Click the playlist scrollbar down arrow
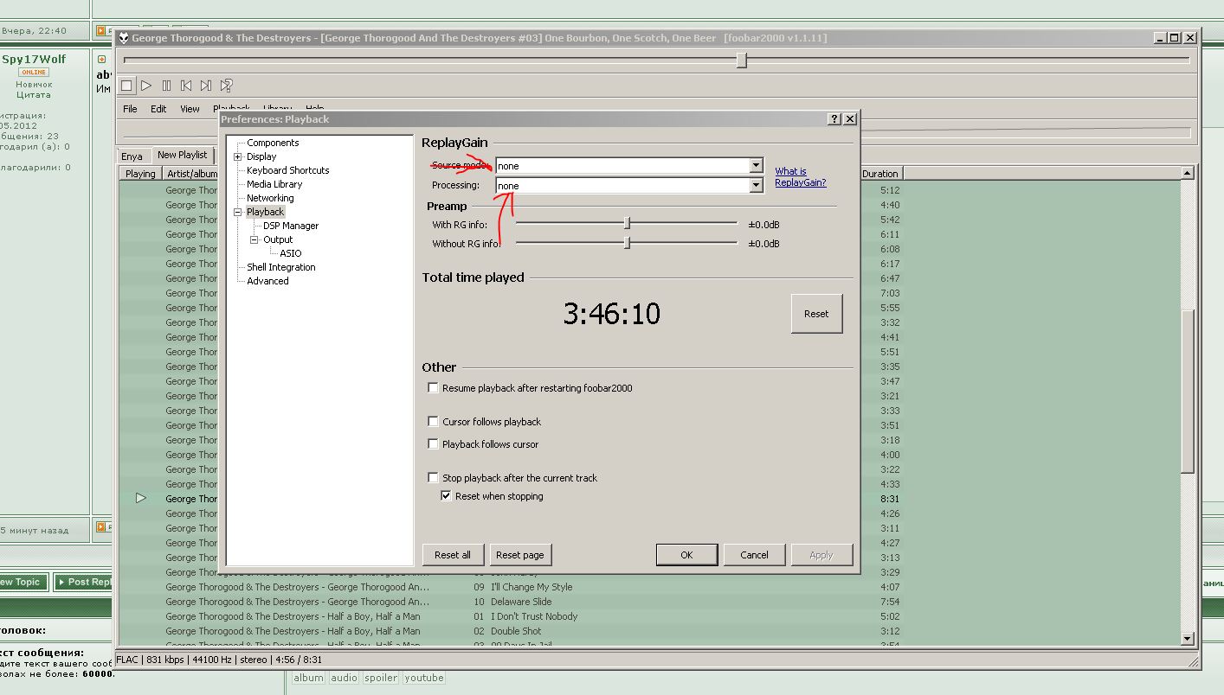Viewport: 1224px width, 695px height. [1188, 639]
